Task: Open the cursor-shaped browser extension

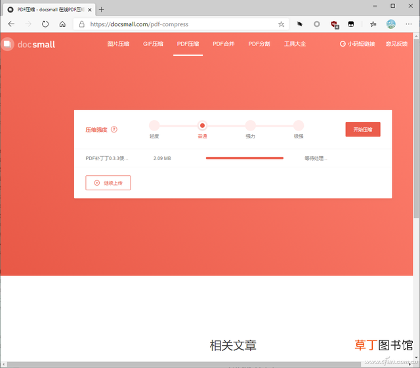Action: 300,24
